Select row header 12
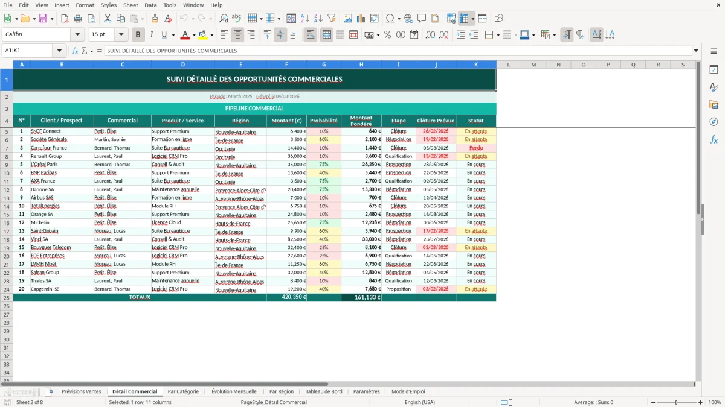Image resolution: width=725 pixels, height=407 pixels. [x=7, y=189]
